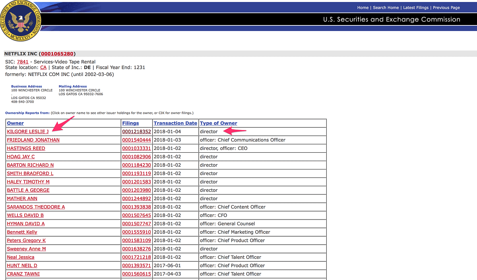Screen dimensions: 477x280
Task: Open filings CIK 0001218352
Action: click(136, 132)
